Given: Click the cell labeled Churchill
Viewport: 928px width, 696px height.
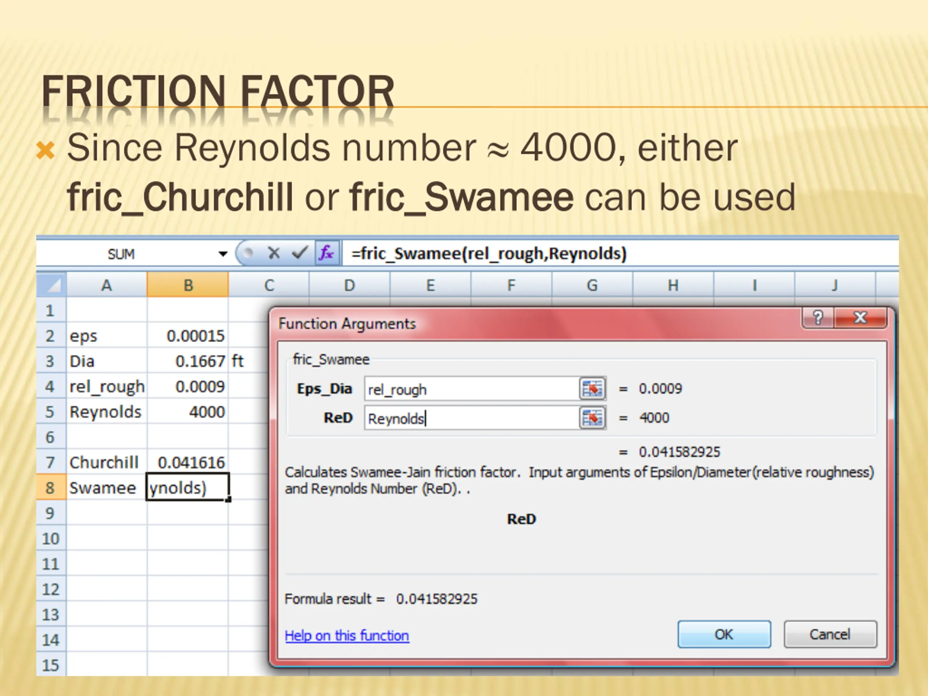Looking at the screenshot, I should (107, 462).
